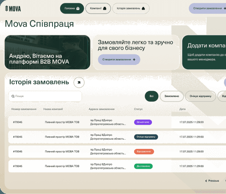Open full order history via arrow icon

pyautogui.click(x=79, y=83)
